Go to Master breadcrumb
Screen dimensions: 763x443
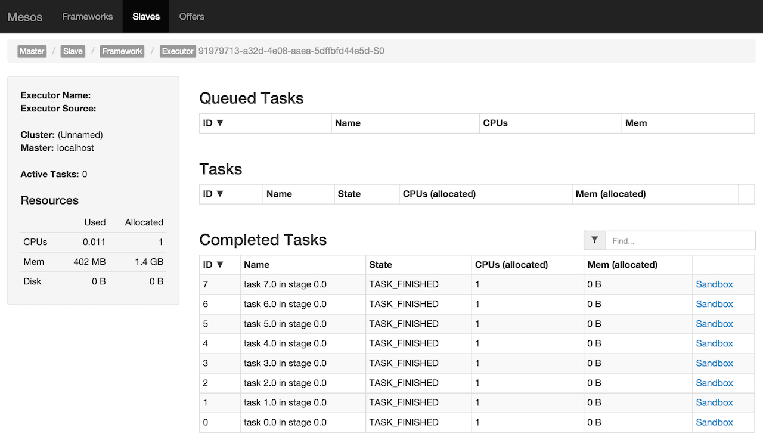click(32, 51)
